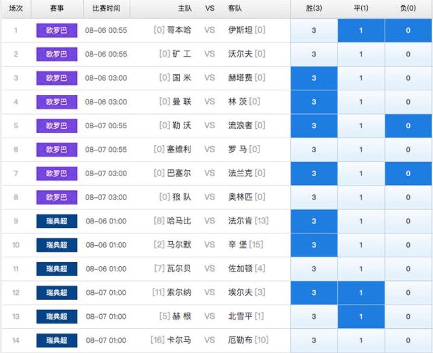Click away team name 法尔肯
This screenshot has height=353, width=433.
[x=240, y=221]
